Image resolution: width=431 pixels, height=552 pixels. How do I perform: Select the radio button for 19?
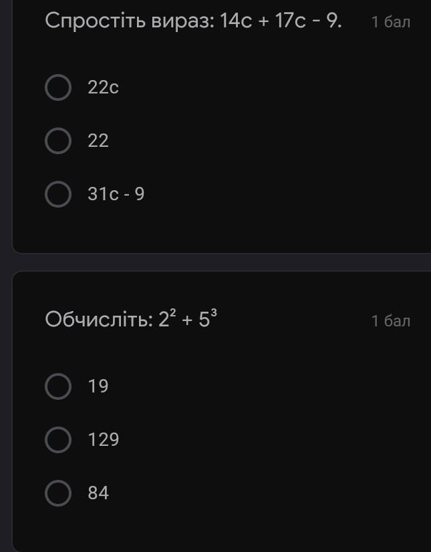coord(58,386)
